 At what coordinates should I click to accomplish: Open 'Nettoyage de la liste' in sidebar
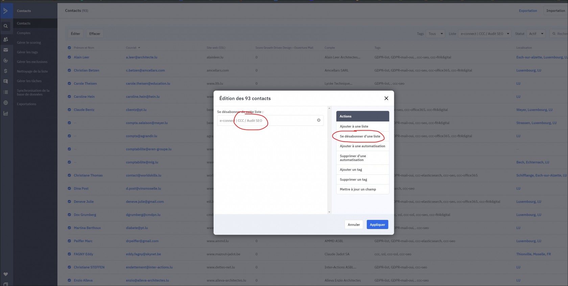(x=32, y=71)
